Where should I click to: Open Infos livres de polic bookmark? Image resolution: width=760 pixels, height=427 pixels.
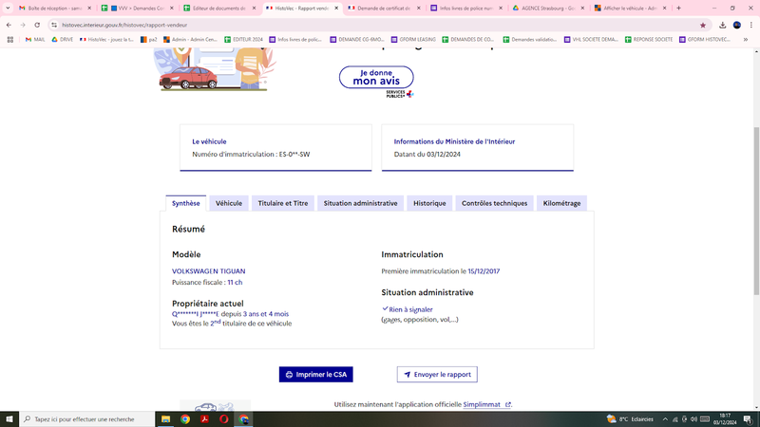tap(295, 40)
